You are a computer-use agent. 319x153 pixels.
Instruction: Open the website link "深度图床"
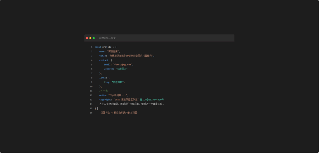[x=121, y=69]
